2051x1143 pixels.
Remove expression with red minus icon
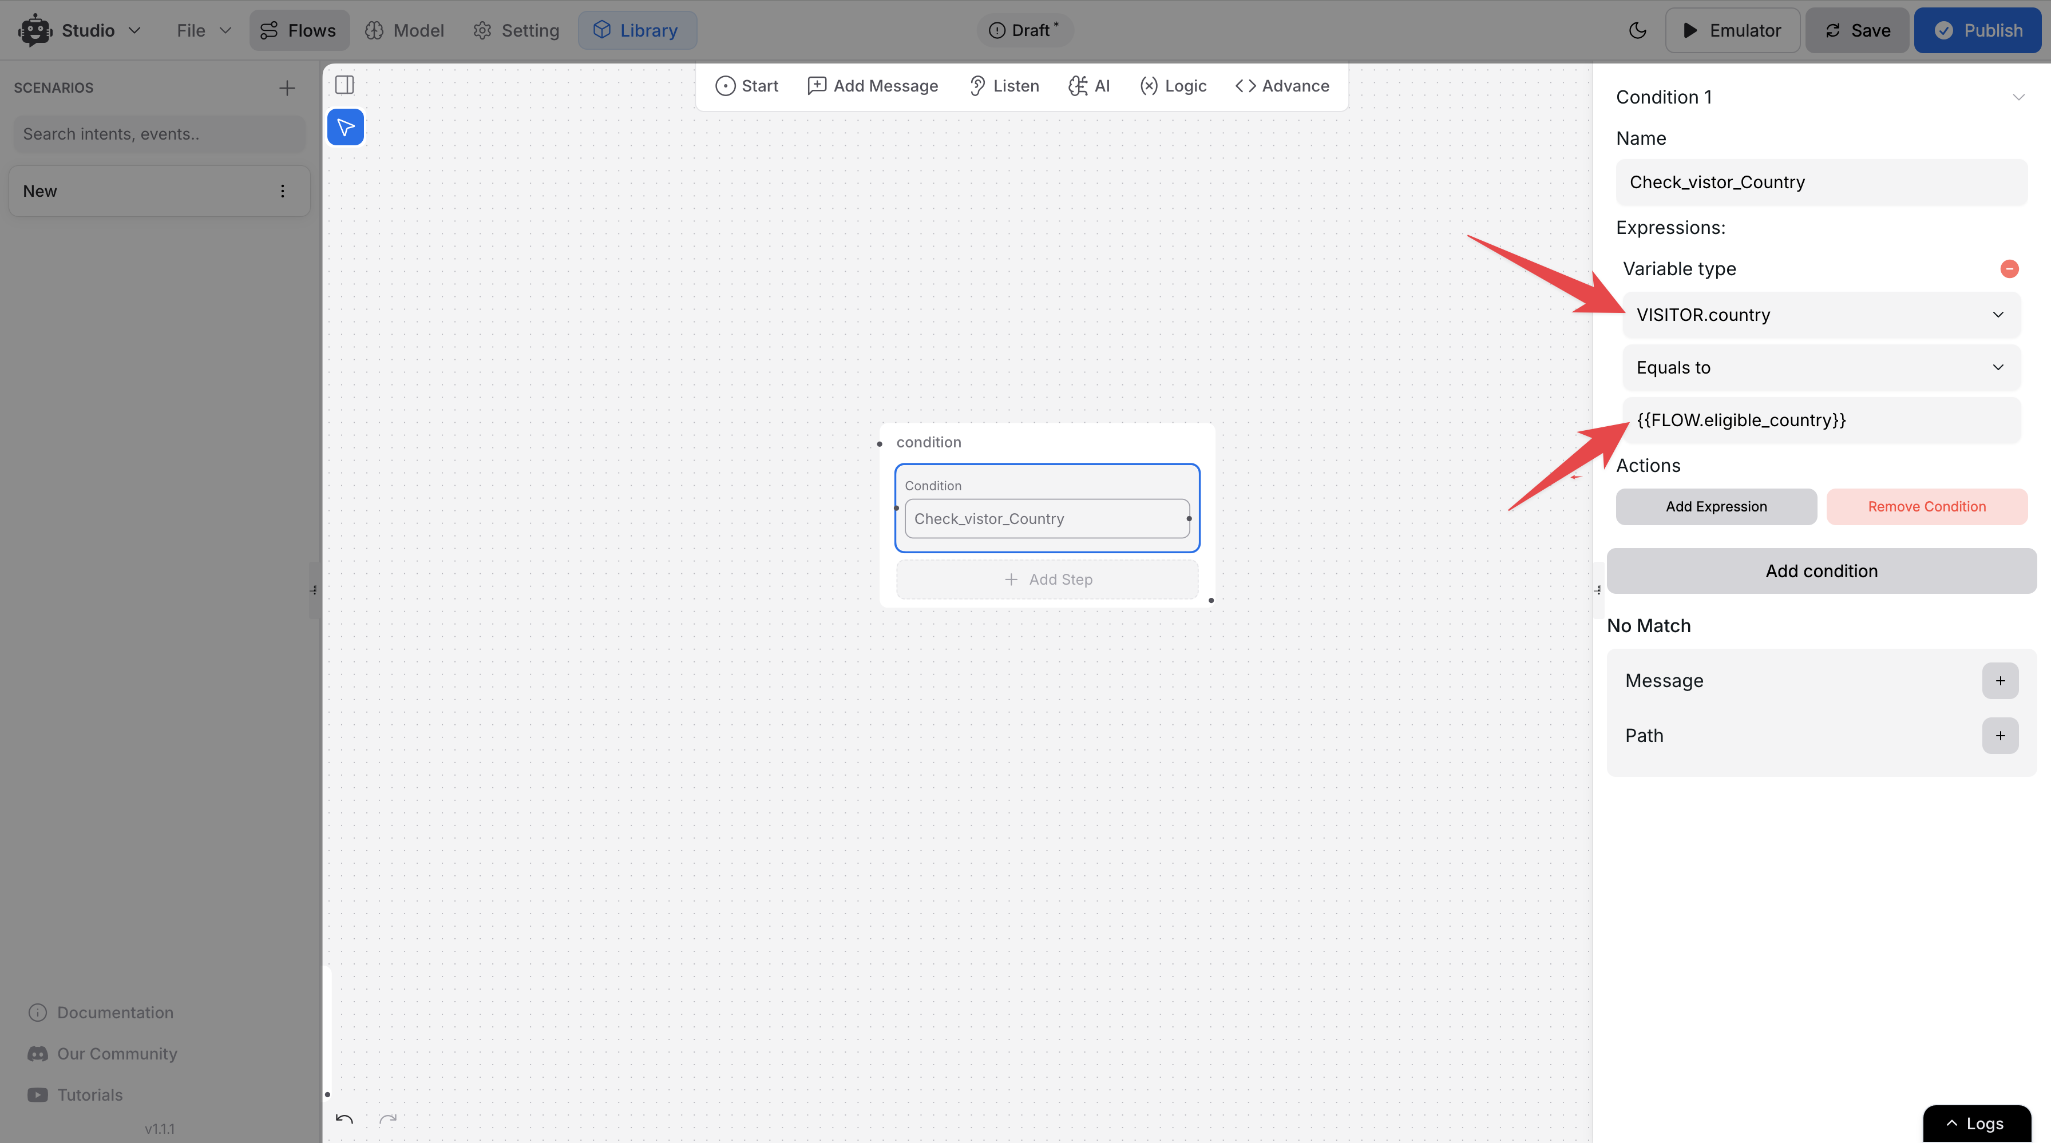click(2010, 269)
